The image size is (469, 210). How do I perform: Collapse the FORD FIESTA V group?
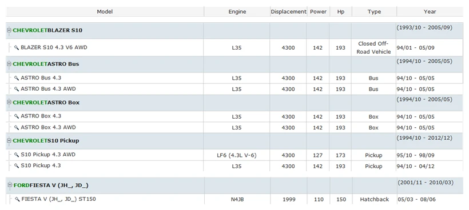click(10, 185)
